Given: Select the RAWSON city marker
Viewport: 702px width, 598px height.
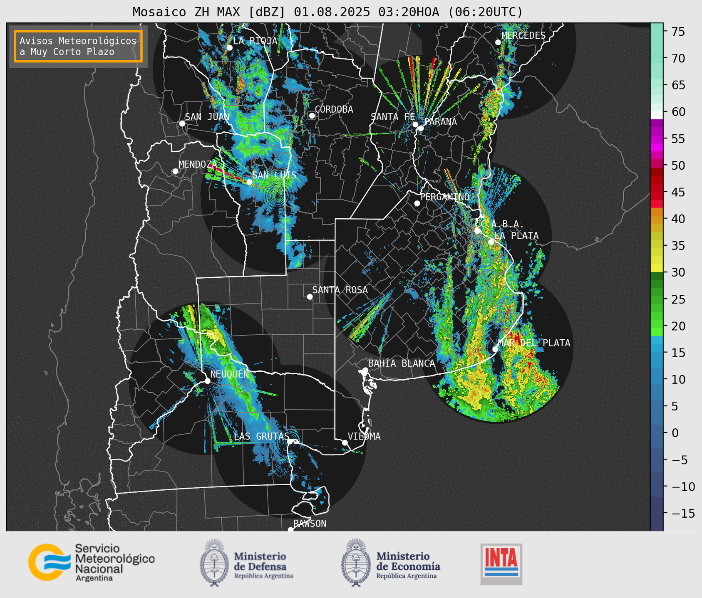Looking at the screenshot, I should [x=290, y=530].
